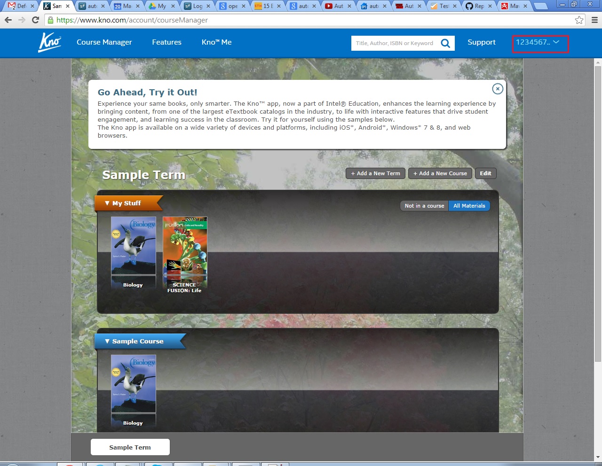This screenshot has height=466, width=602.
Task: Click + Add a New Course button
Action: (x=440, y=173)
